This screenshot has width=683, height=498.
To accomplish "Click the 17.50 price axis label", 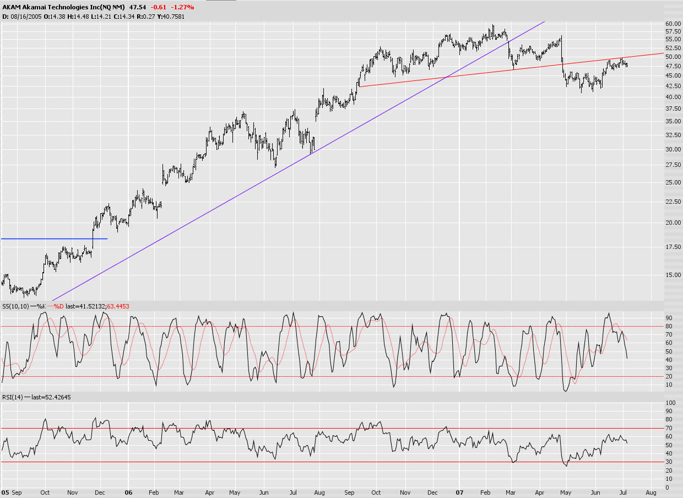I will (673, 247).
